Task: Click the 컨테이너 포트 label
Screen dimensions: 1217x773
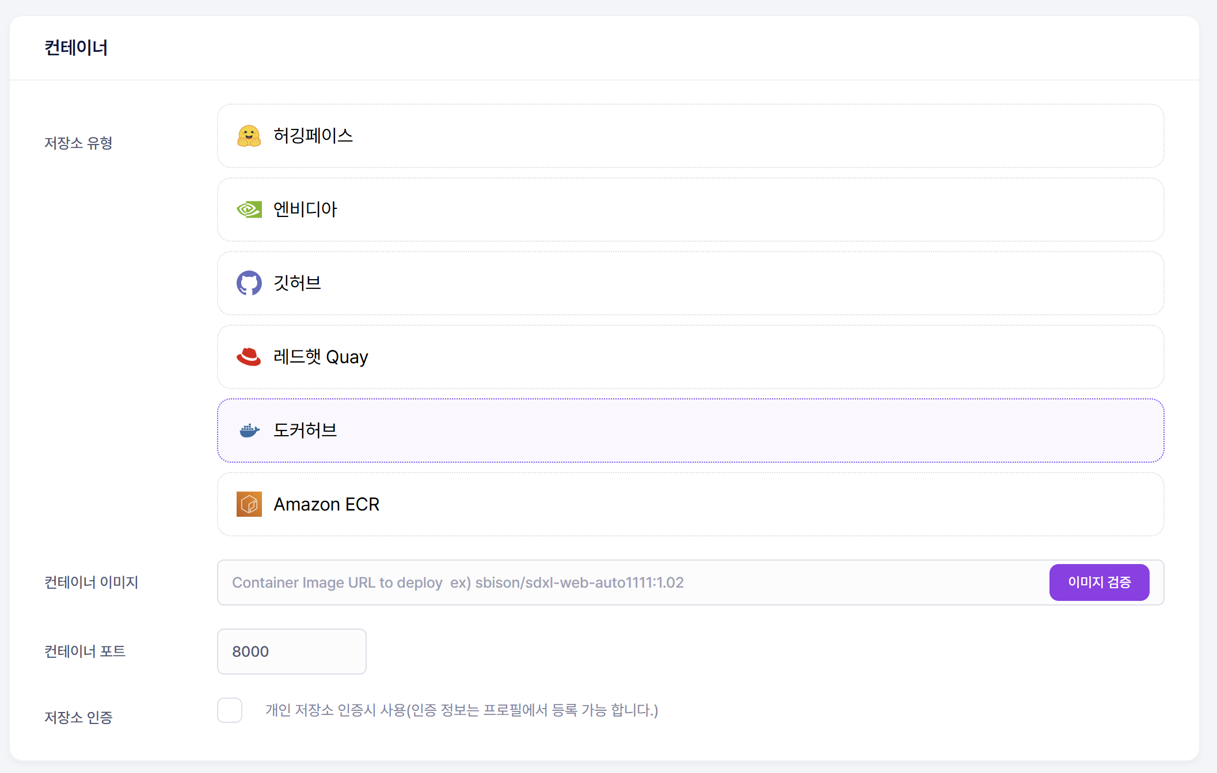Action: (x=85, y=652)
